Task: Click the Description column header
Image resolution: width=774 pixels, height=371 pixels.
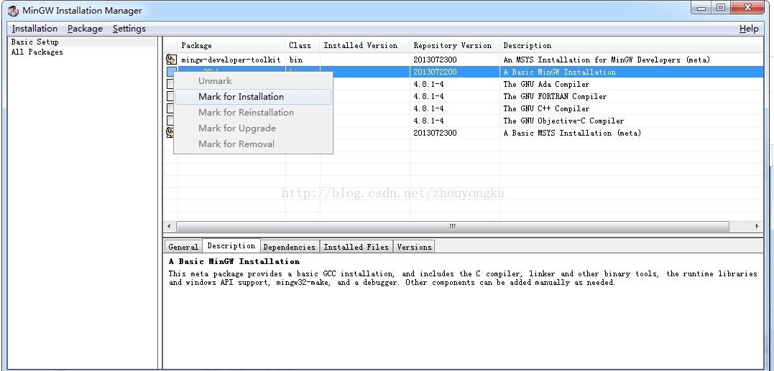Action: (x=632, y=45)
